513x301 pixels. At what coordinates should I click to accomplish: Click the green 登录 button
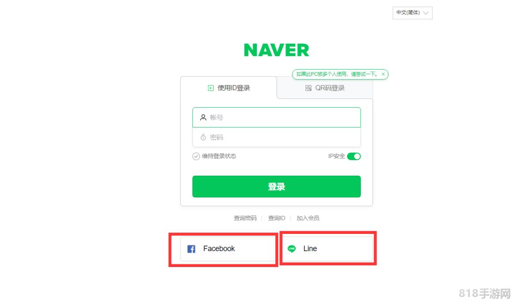pos(276,187)
